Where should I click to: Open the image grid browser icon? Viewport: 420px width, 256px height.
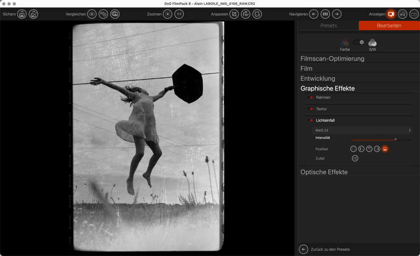tap(325, 14)
